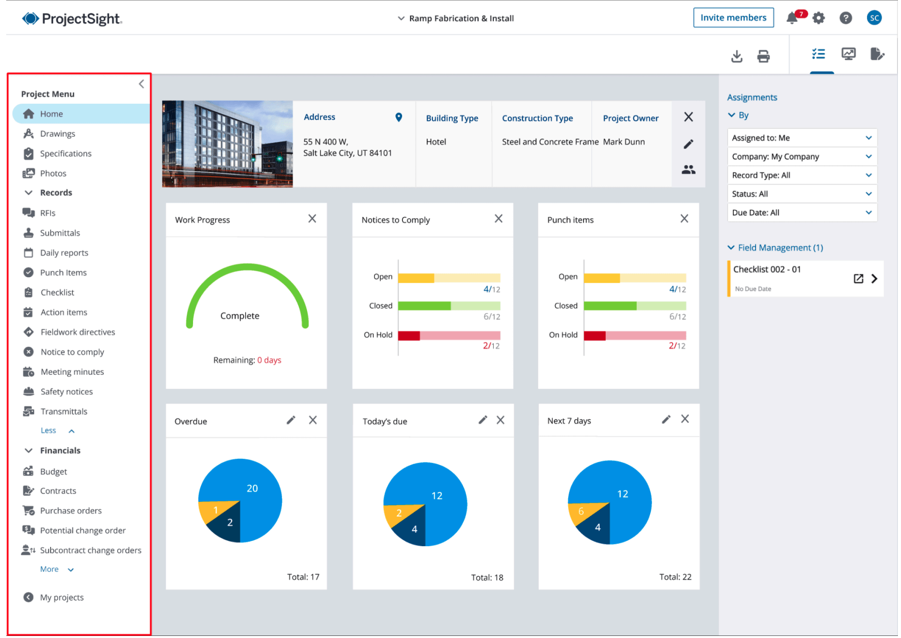The image size is (901, 638).
Task: Select Drawings in the Project Menu
Action: point(57,134)
